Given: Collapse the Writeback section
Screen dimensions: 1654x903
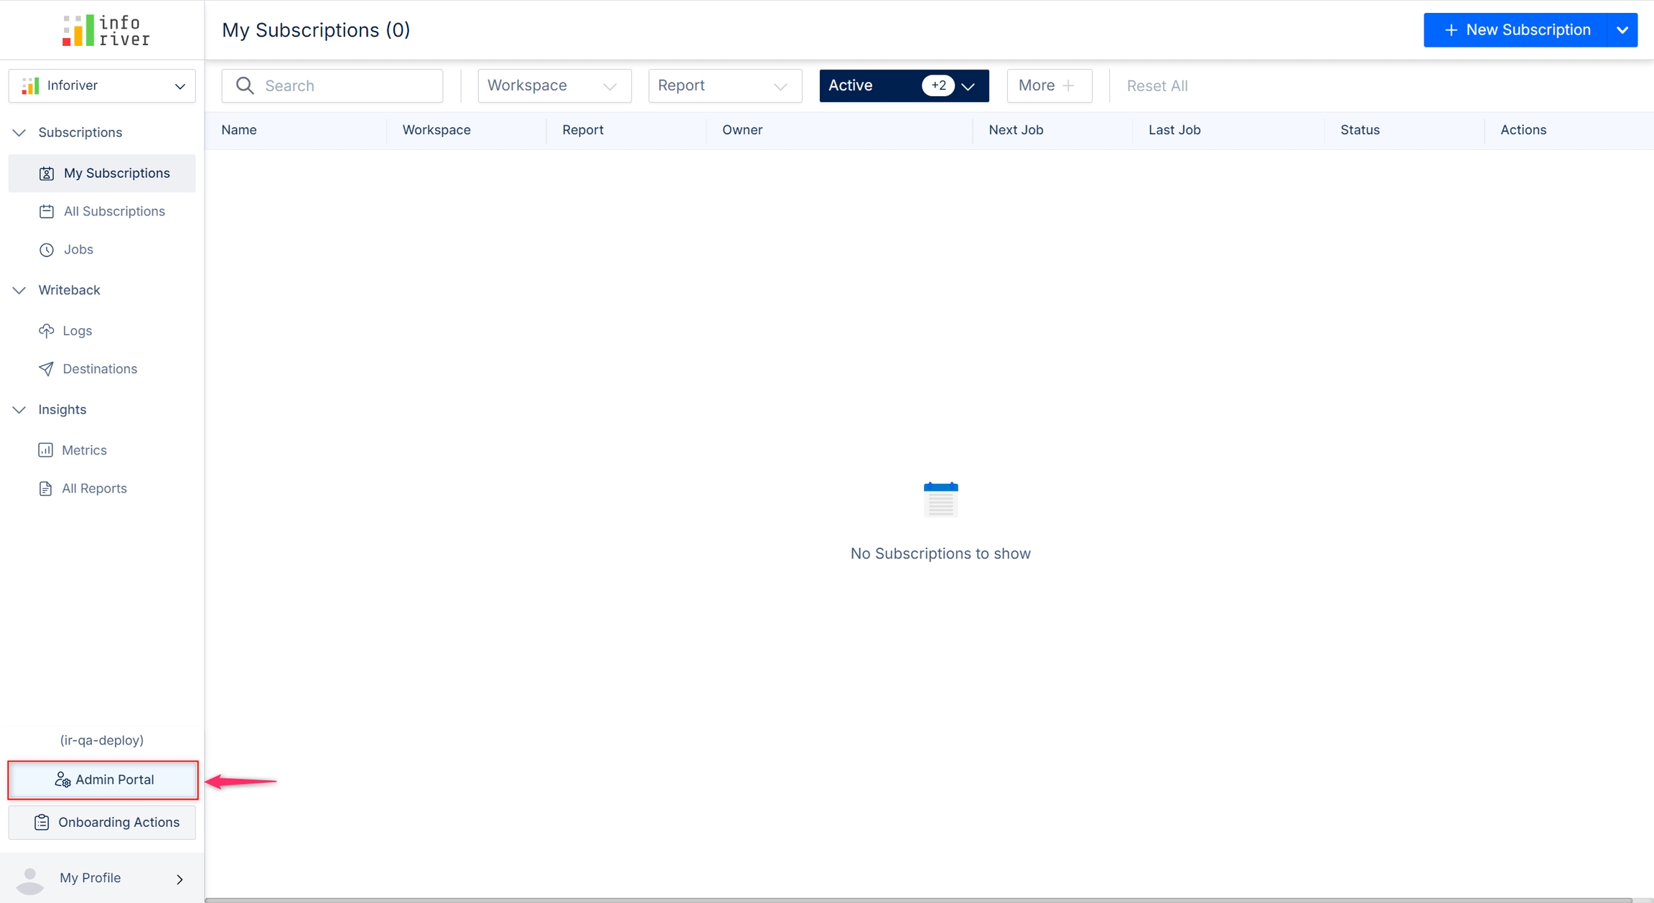Looking at the screenshot, I should pos(19,290).
